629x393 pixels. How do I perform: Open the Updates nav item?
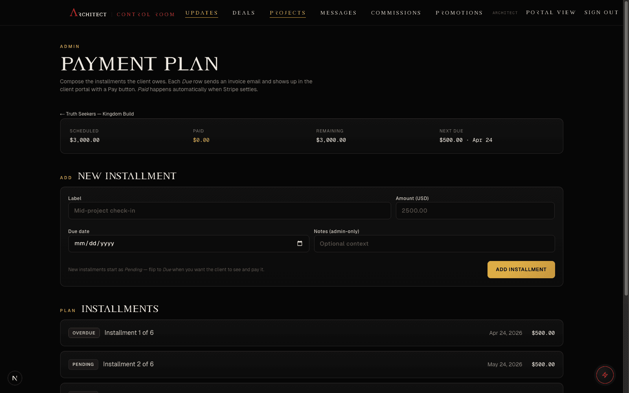(202, 13)
